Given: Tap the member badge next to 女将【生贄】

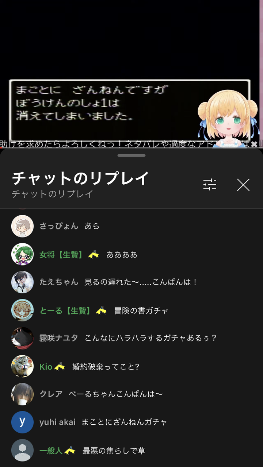Looking at the screenshot, I should [94, 255].
